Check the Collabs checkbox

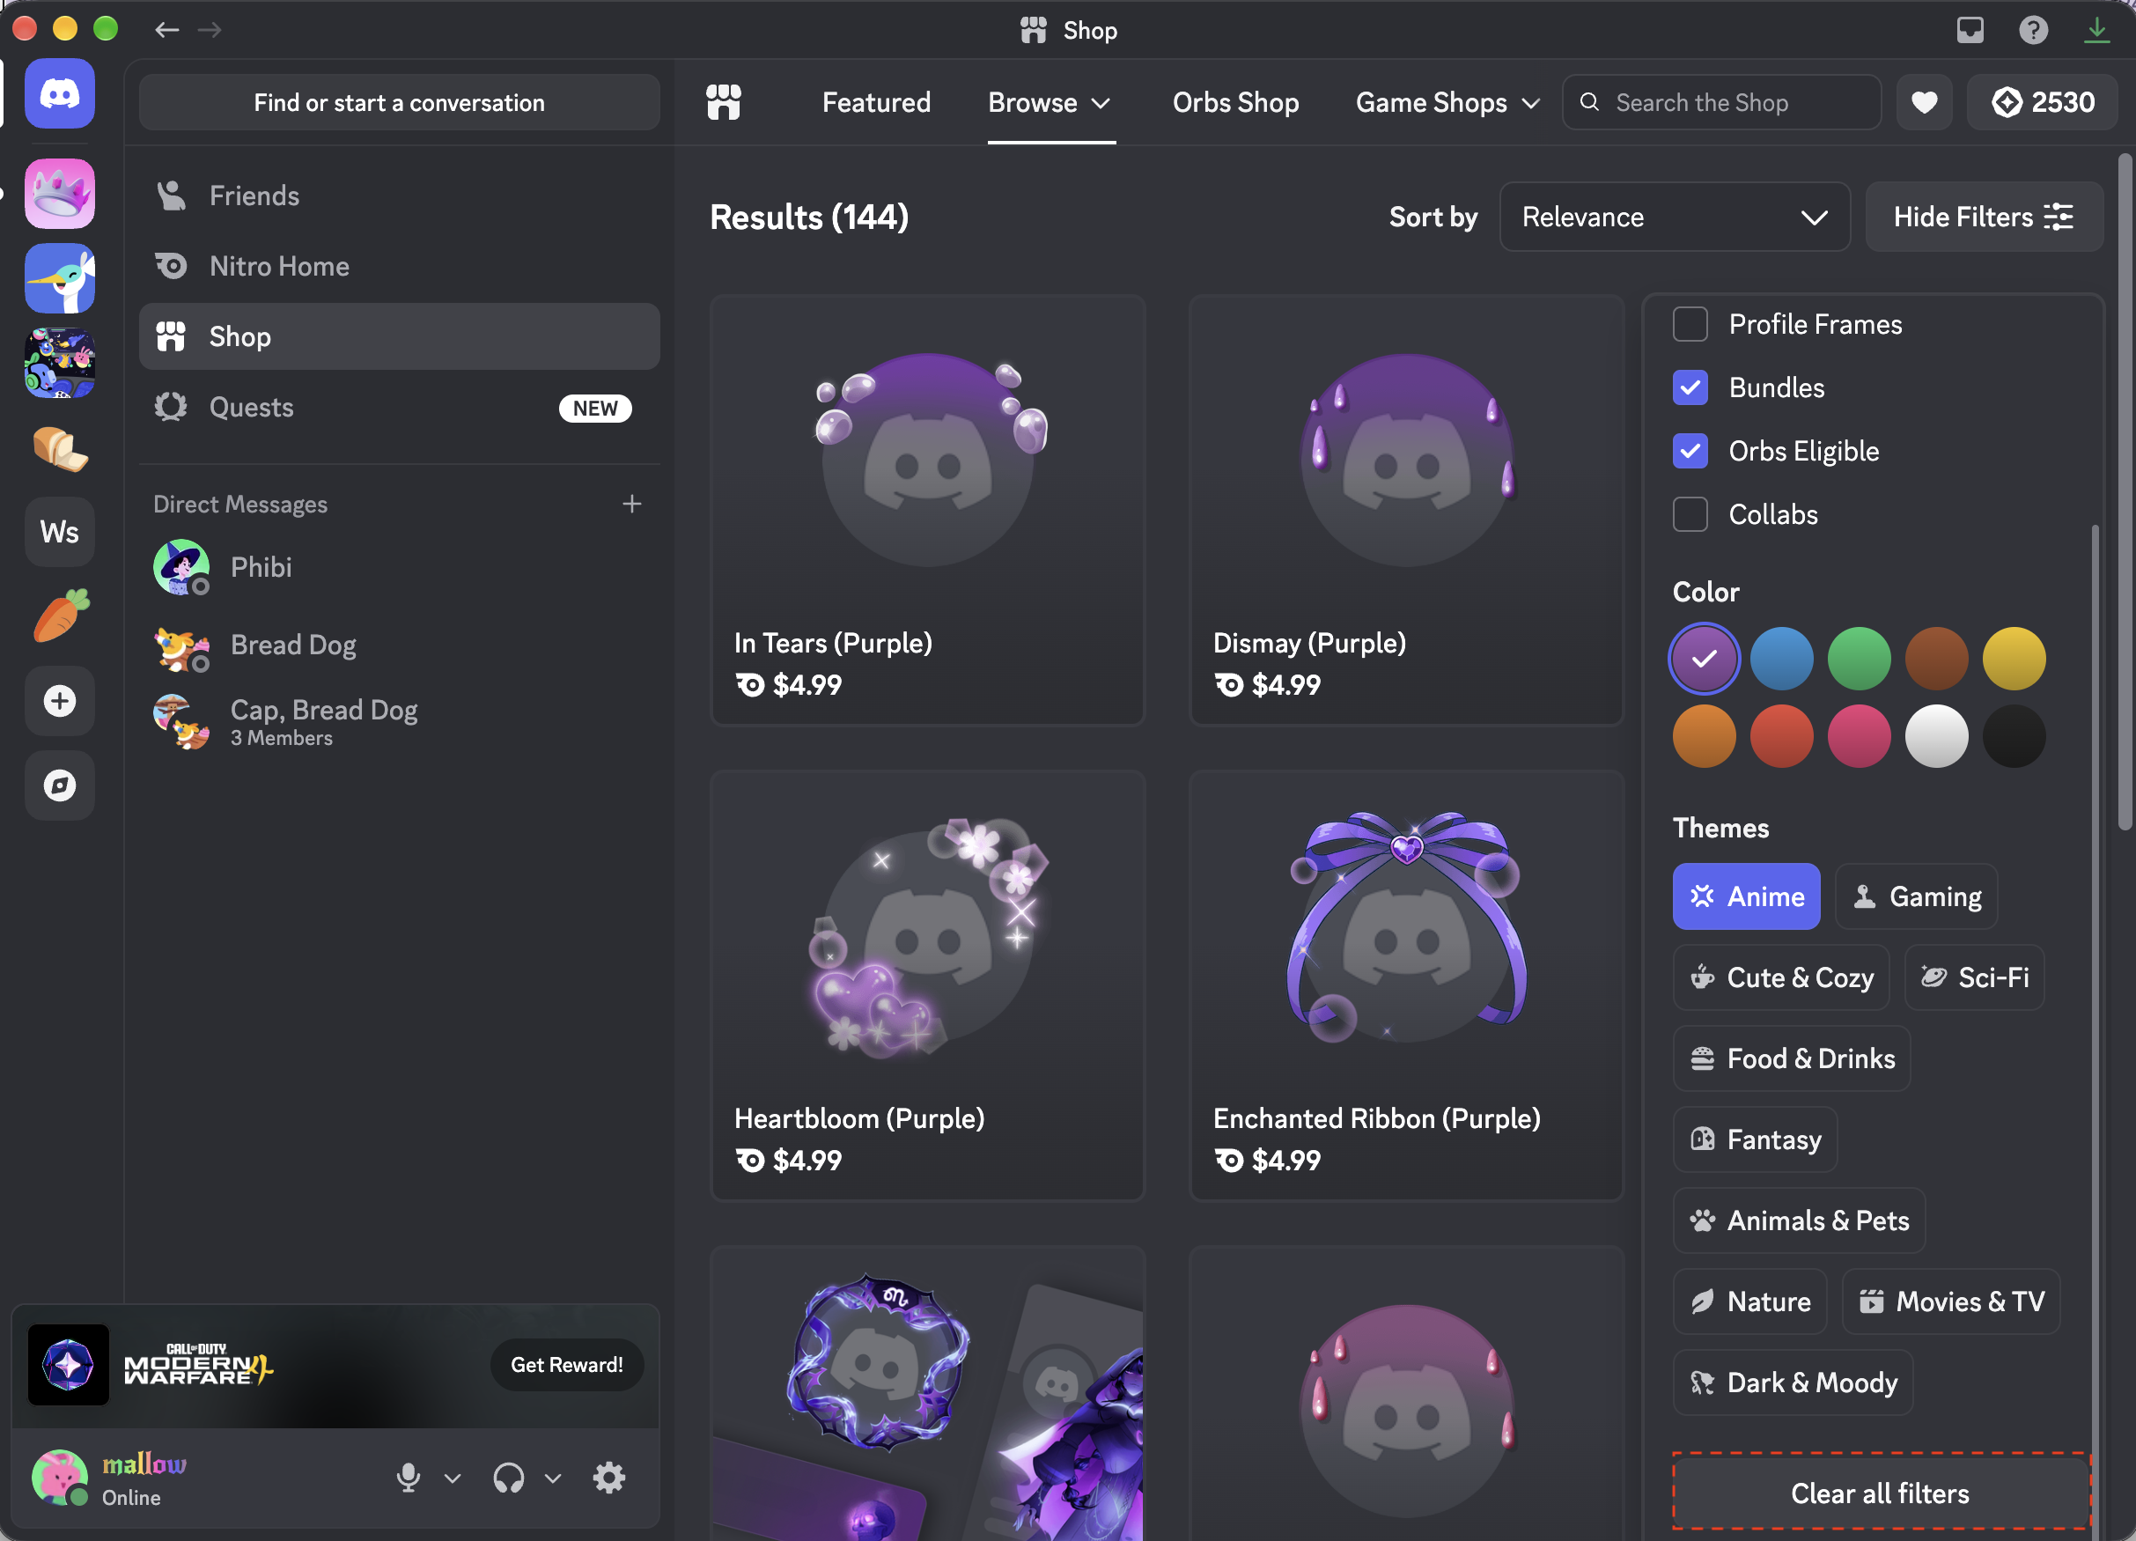(1690, 514)
